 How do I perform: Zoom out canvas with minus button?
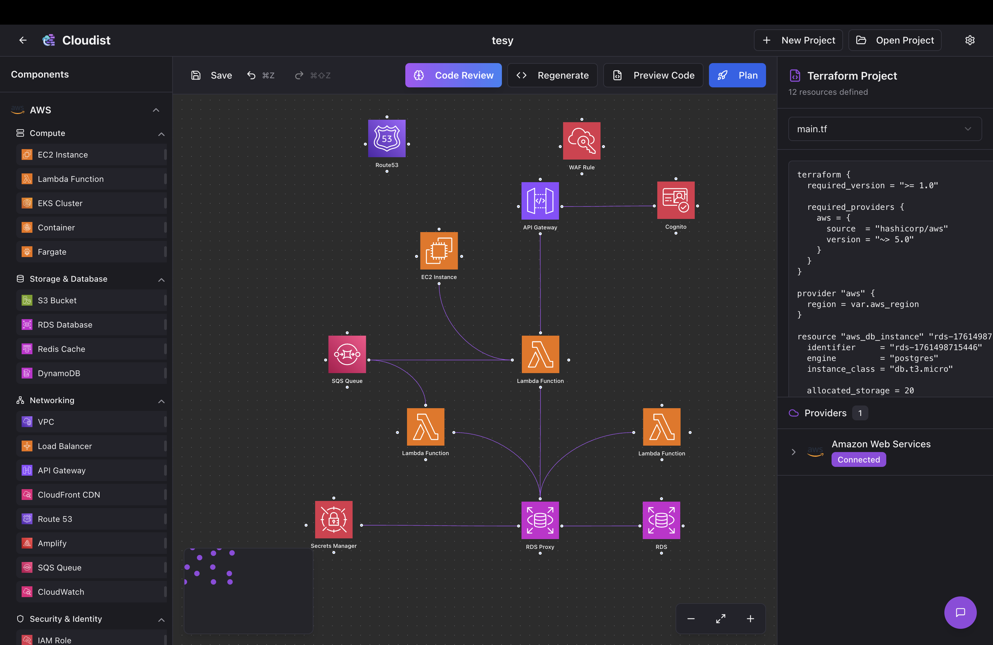click(691, 619)
